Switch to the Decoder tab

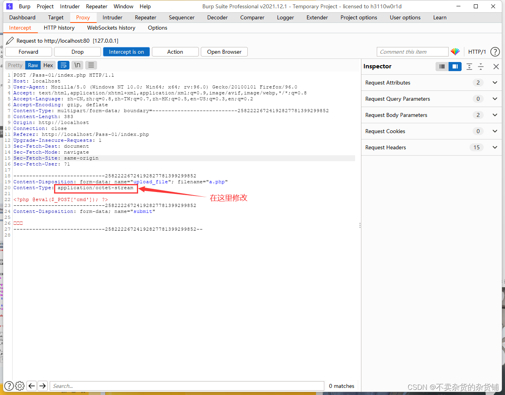(217, 17)
